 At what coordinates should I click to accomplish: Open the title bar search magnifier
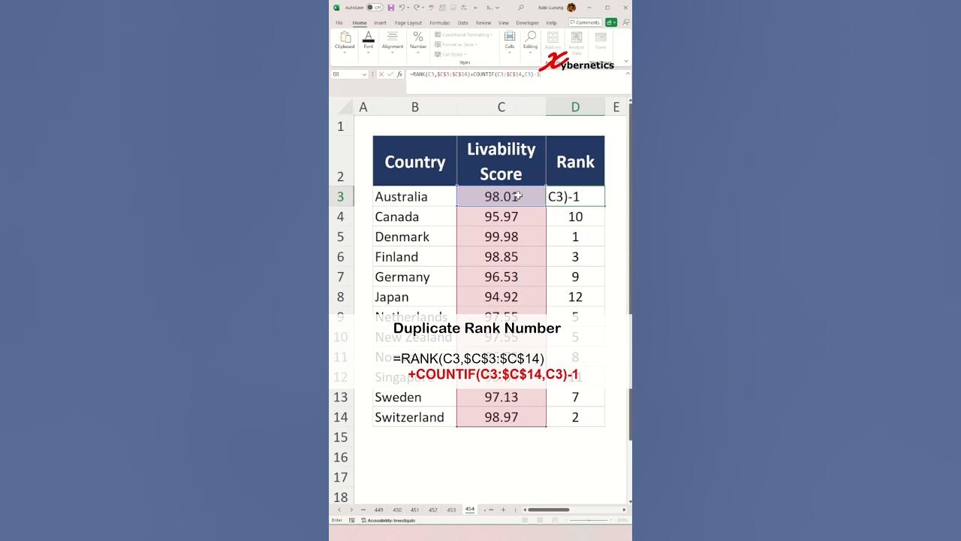(x=521, y=8)
